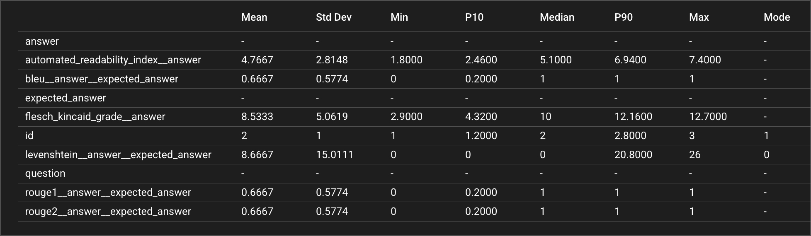Select the rouge1__answer__expected_answer row label
The height and width of the screenshot is (236, 811).
click(x=108, y=193)
